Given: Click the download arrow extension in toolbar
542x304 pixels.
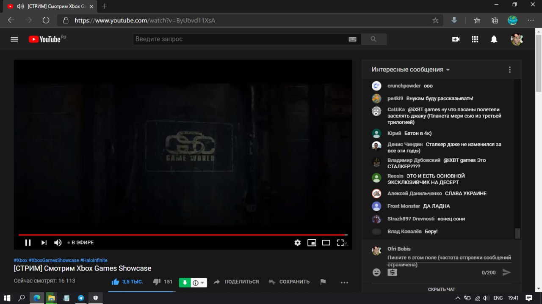Looking at the screenshot, I should [454, 20].
